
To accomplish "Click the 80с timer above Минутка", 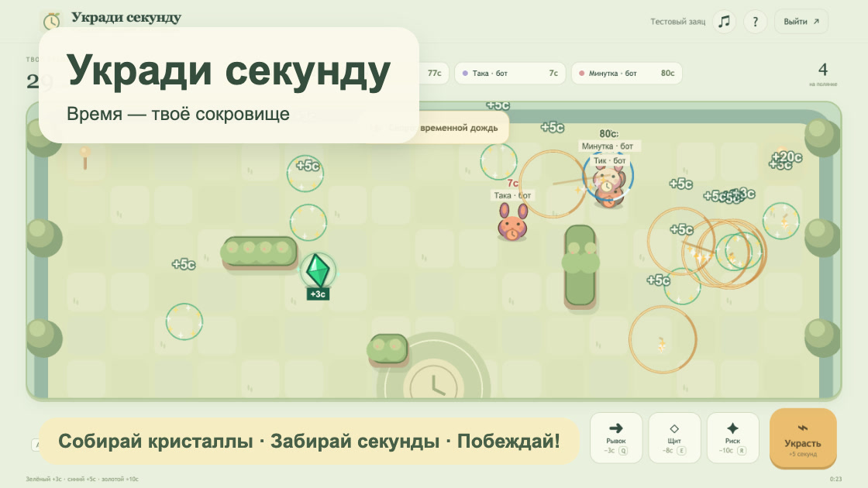I will point(608,134).
